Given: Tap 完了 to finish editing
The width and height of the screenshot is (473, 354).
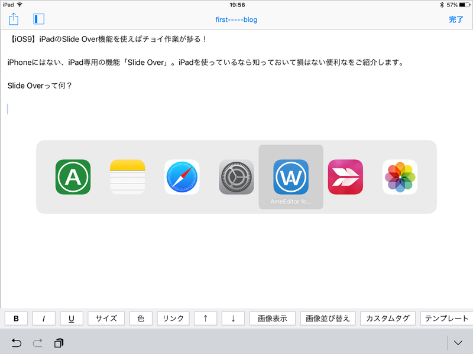Looking at the screenshot, I should click(x=456, y=19).
